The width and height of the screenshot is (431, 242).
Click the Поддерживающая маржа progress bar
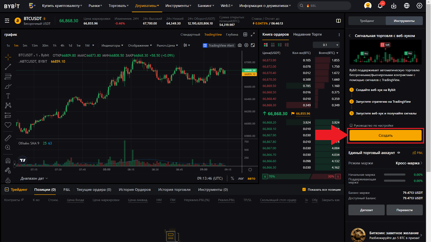395,181
